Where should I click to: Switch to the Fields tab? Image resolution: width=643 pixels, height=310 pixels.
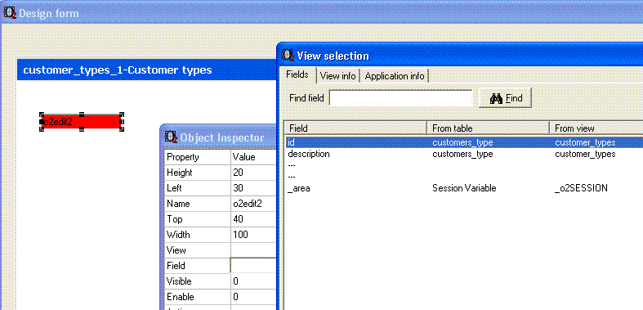point(297,74)
